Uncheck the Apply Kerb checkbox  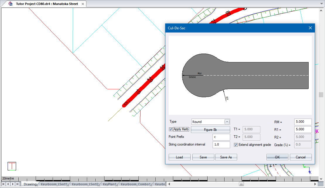pos(171,129)
